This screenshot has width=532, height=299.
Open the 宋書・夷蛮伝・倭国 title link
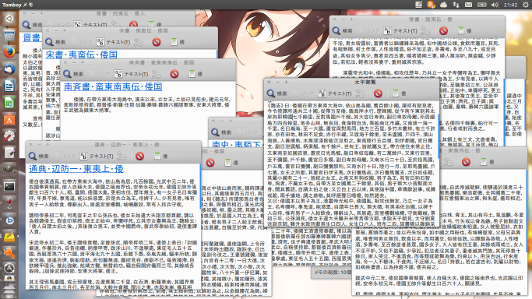pos(82,55)
